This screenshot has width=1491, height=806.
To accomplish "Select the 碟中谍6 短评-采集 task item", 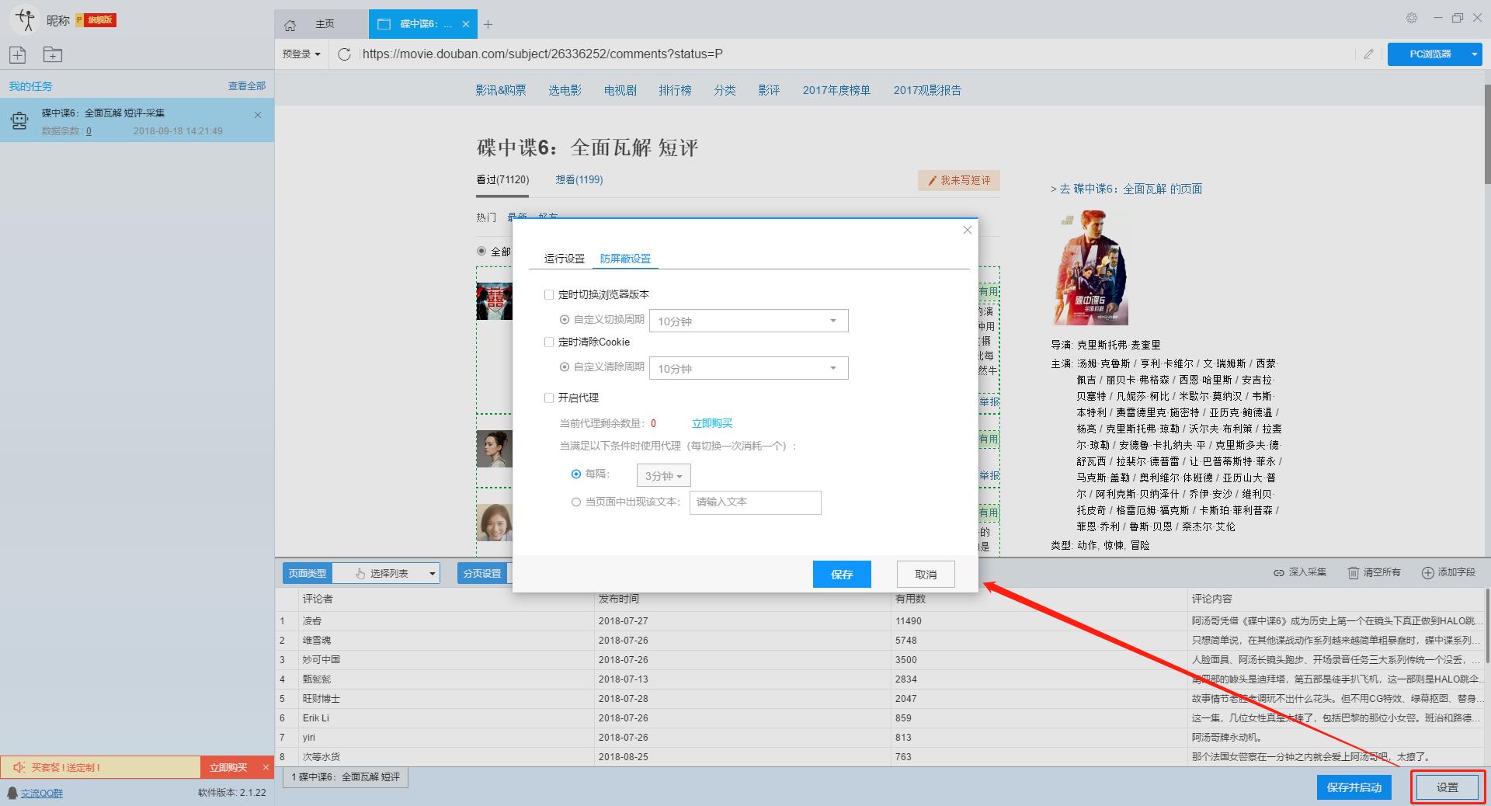I will click(137, 120).
